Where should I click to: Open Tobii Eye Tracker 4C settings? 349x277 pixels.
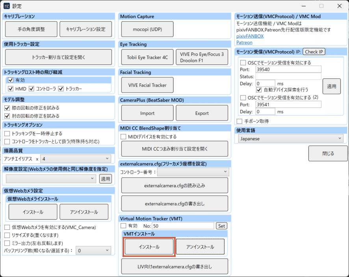pyautogui.click(x=147, y=57)
